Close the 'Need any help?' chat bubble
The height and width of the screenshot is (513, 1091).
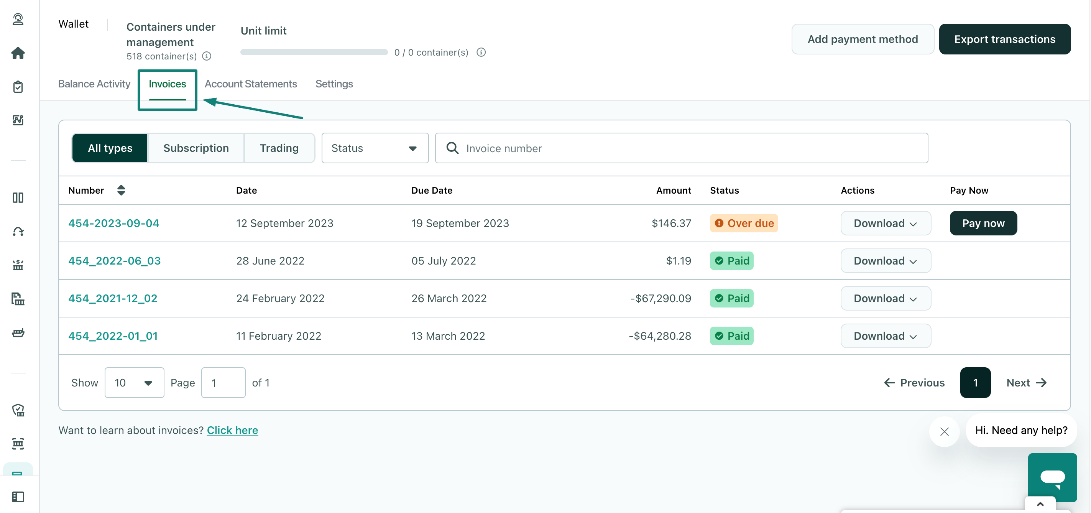(x=944, y=431)
